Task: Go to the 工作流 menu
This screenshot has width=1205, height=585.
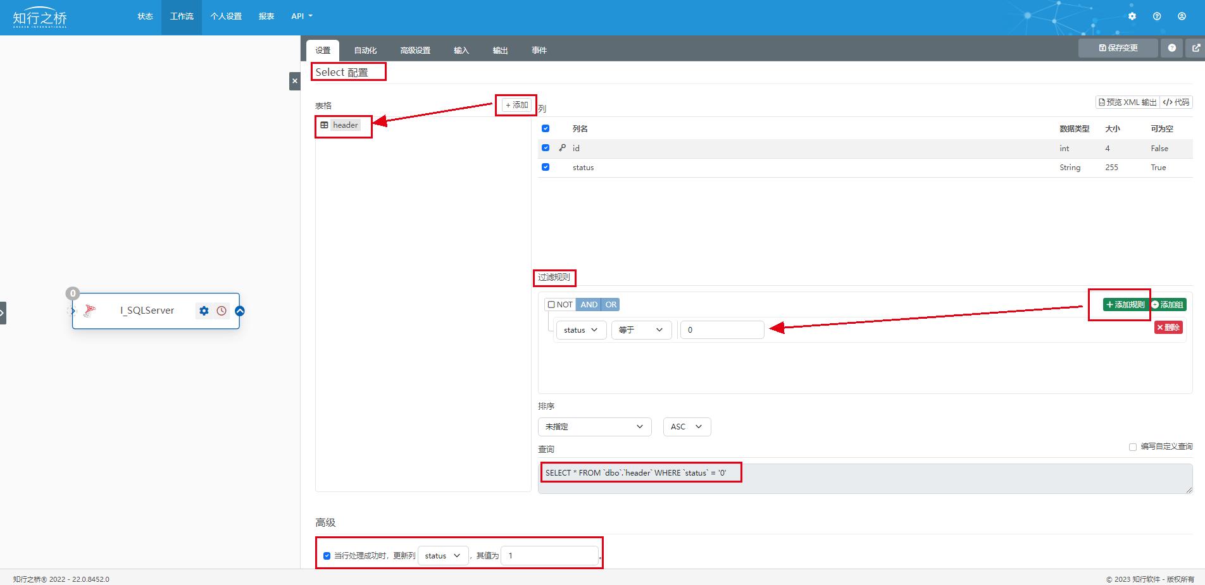Action: (182, 16)
